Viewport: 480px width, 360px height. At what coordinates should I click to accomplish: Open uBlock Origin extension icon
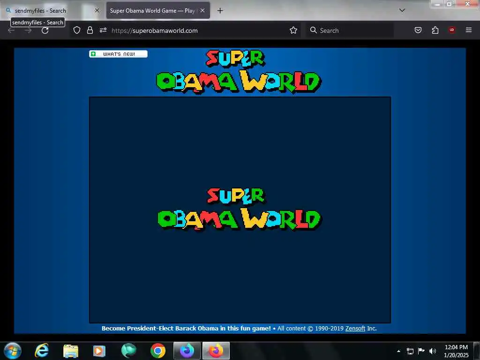[451, 30]
